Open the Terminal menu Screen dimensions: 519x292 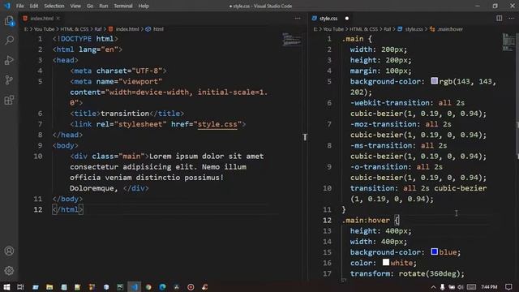tap(123, 6)
